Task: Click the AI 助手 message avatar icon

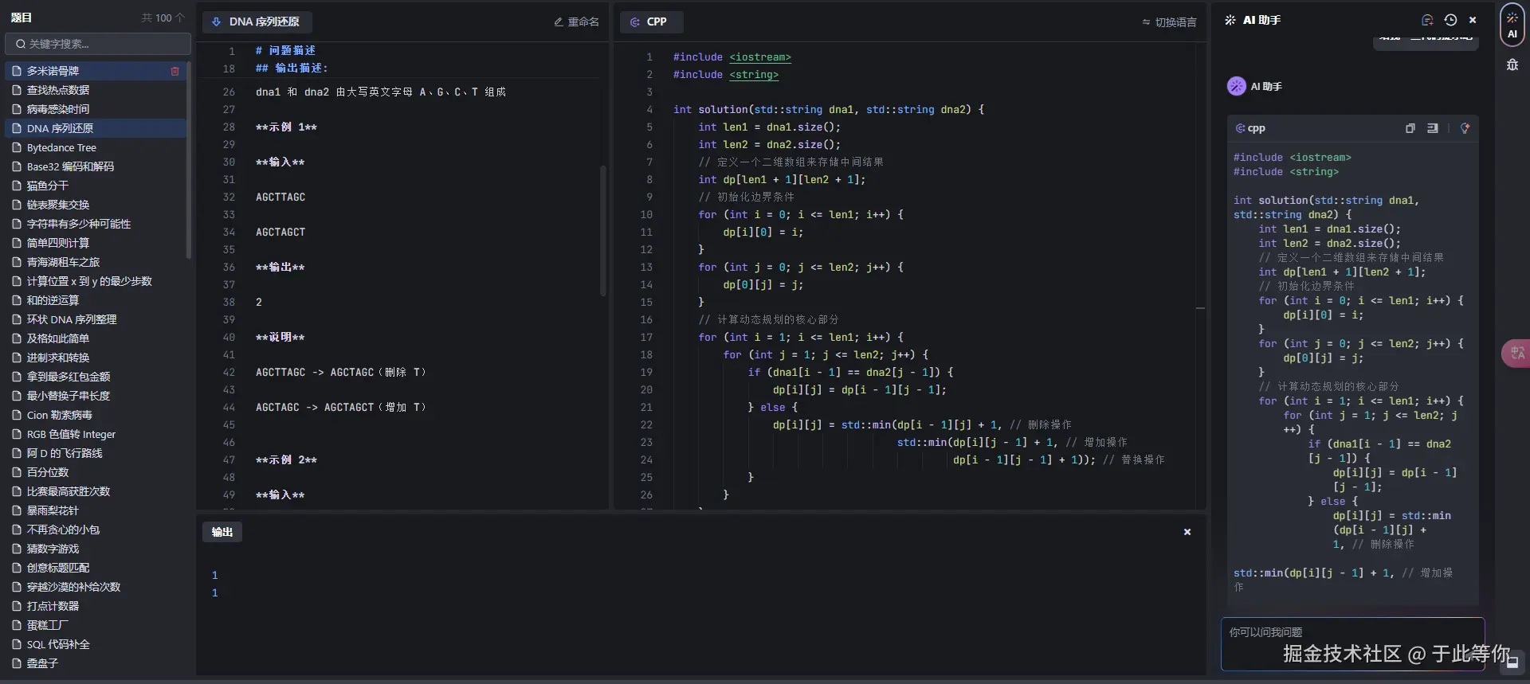Action: coord(1236,86)
